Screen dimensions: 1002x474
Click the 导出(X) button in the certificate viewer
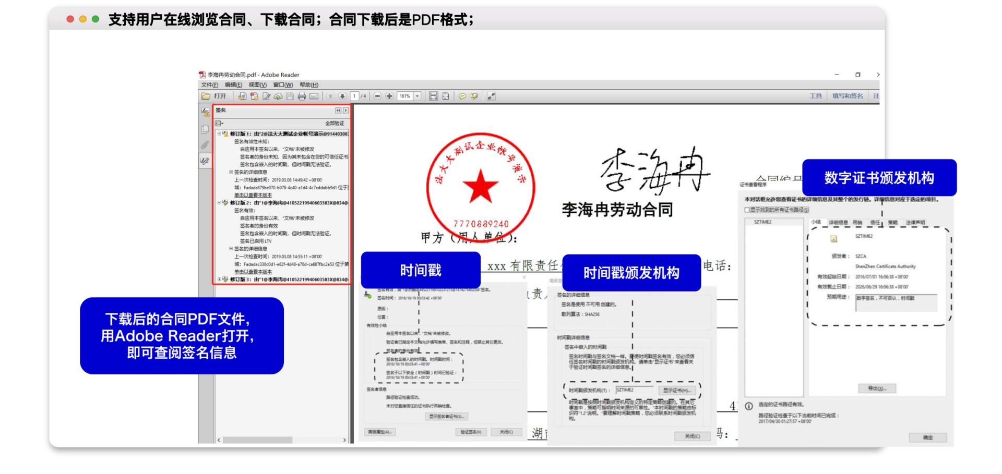[877, 388]
